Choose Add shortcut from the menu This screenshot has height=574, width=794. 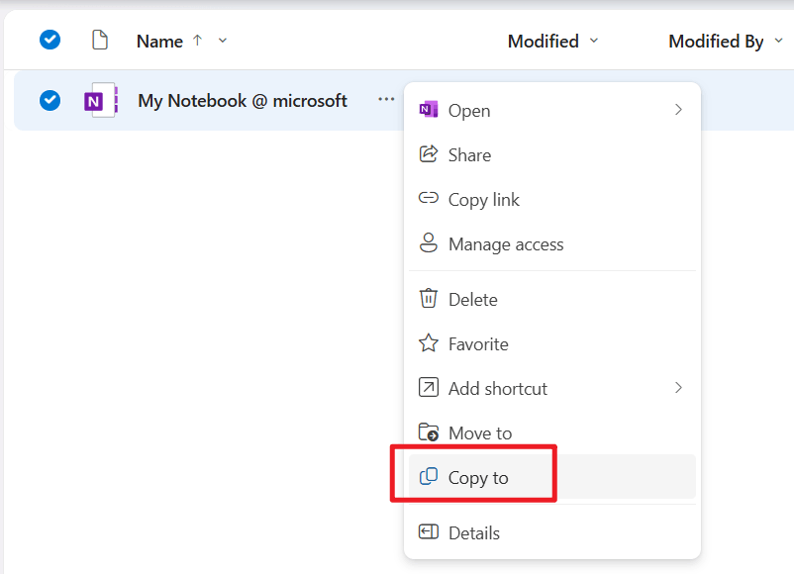click(x=497, y=388)
